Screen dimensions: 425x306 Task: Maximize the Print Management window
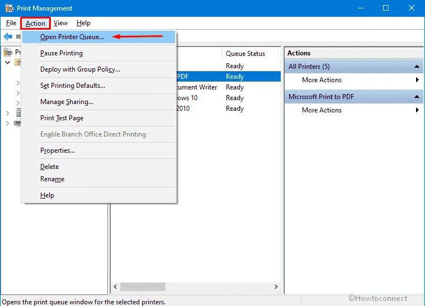386,8
